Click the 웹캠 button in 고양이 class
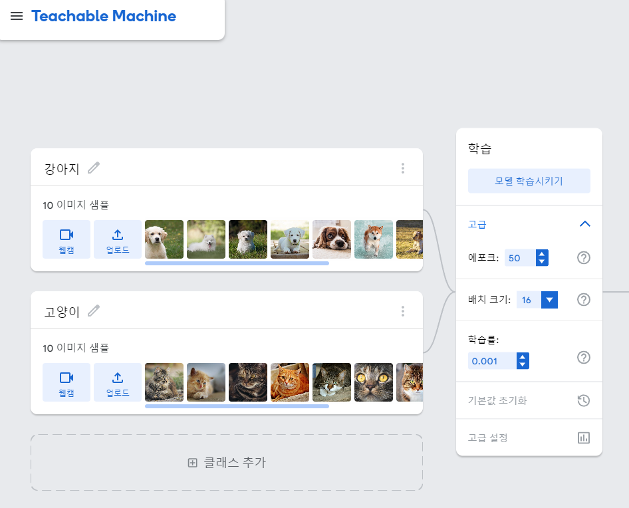629x508 pixels. pos(66,382)
